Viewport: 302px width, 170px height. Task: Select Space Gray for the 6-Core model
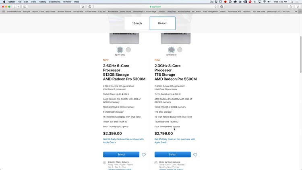[x=120, y=50]
